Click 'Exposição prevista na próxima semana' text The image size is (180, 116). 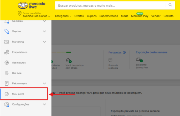click(x=135, y=111)
